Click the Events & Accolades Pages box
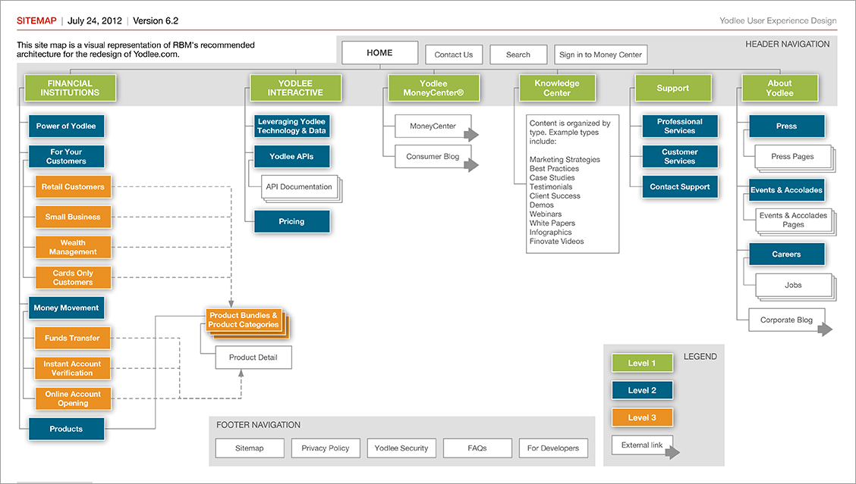Viewport: 856px width, 484px height. (x=793, y=220)
